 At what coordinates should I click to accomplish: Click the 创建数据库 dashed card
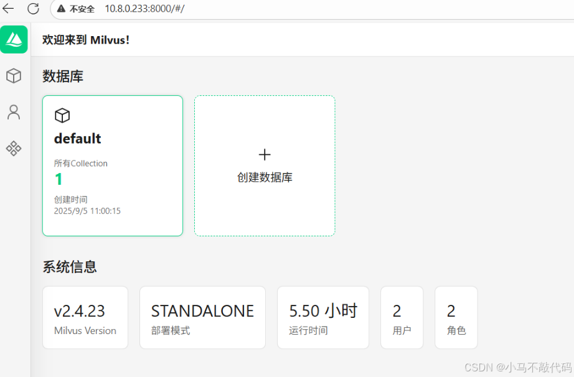tap(265, 165)
